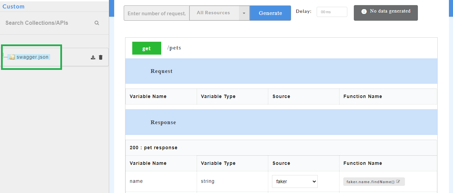This screenshot has width=453, height=193.
Task: Focus the Search Collections/APIs field
Action: pyautogui.click(x=48, y=23)
